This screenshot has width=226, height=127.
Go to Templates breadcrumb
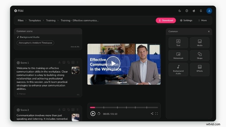(x=35, y=20)
